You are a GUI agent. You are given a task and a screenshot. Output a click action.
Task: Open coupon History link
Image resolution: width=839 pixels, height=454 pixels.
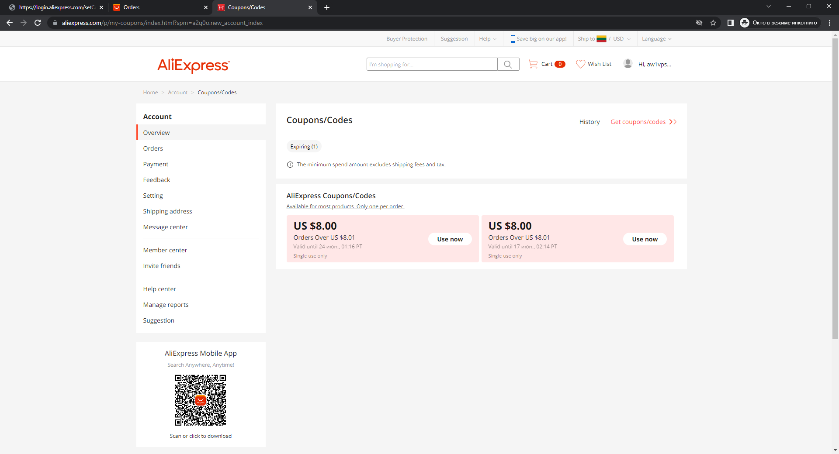[x=589, y=122]
